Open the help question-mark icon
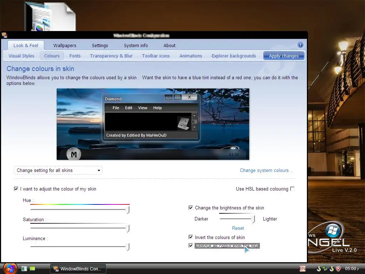 300,45
